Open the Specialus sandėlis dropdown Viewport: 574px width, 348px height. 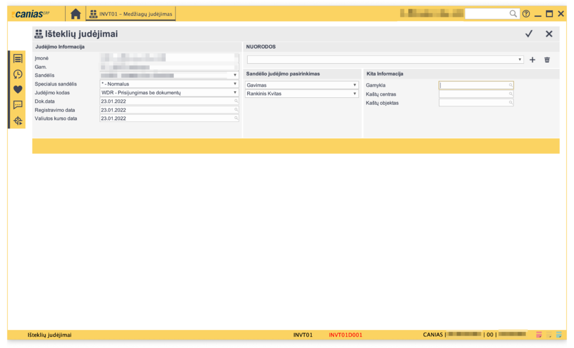pos(235,84)
